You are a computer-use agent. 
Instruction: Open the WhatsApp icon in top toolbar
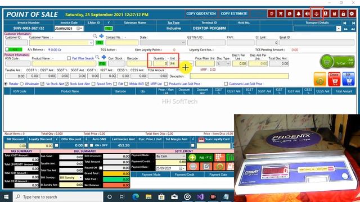click(x=290, y=13)
